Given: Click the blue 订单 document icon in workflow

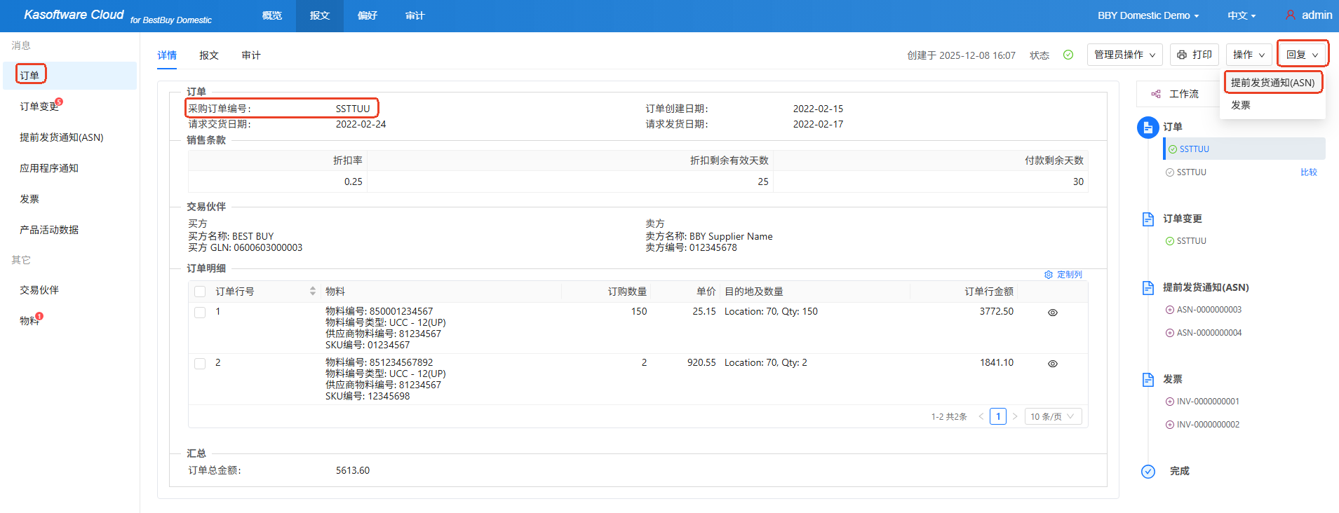Looking at the screenshot, I should click(1148, 128).
